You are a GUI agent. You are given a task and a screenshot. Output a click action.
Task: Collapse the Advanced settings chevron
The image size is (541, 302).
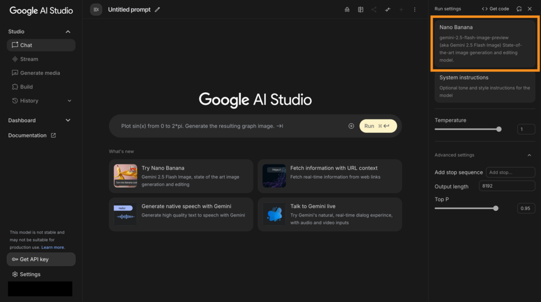529,155
